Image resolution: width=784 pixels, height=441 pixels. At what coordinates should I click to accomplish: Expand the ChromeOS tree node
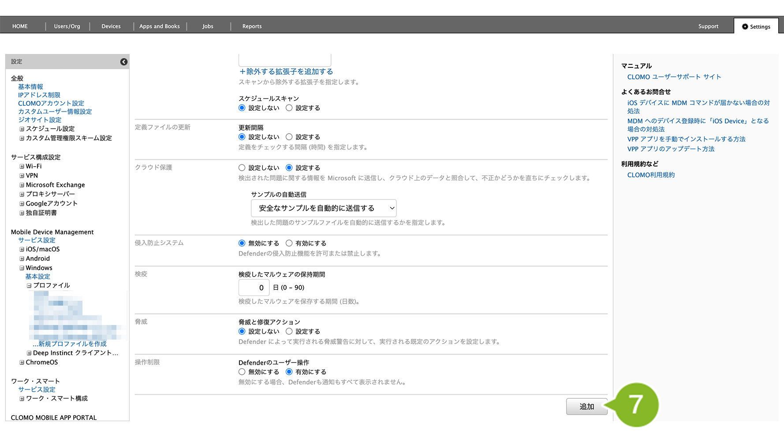[x=22, y=363]
